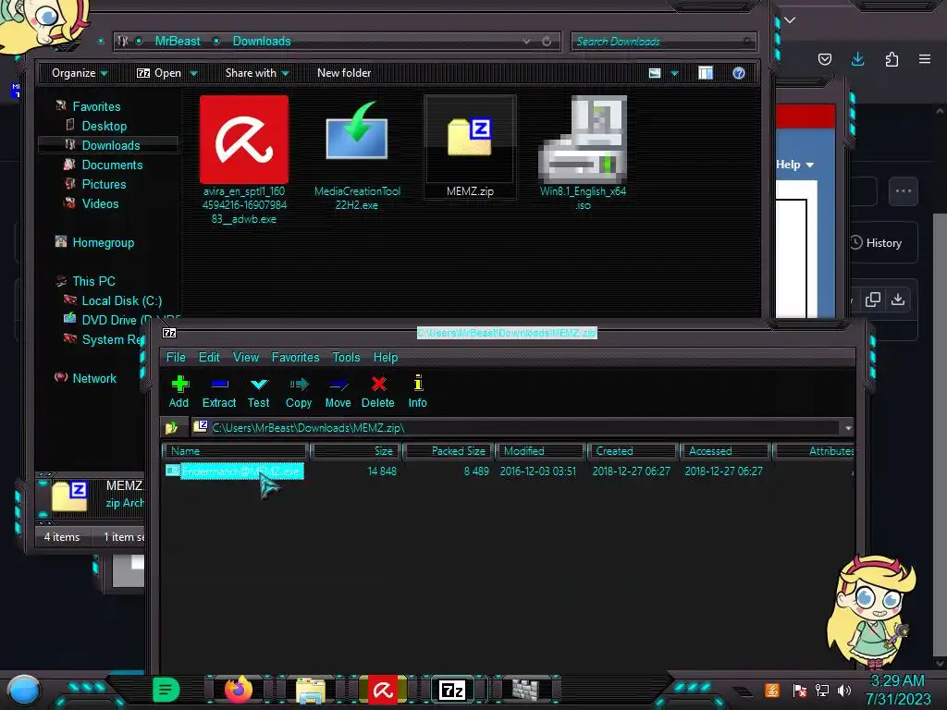Image resolution: width=947 pixels, height=710 pixels.
Task: Open Avira from the taskbar
Action: (382, 690)
